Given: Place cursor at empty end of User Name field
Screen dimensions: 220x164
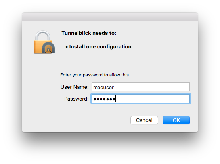Looking at the screenshot, I should (151, 87).
